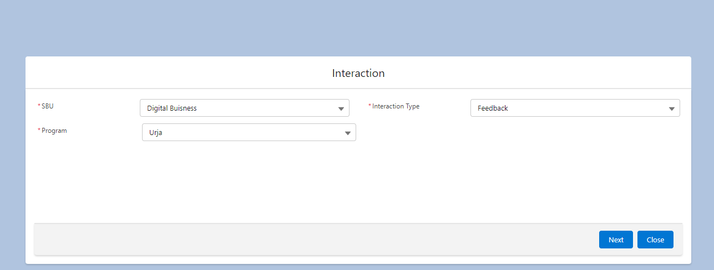The width and height of the screenshot is (714, 270).
Task: Click the red asterisk beside SBU
Action: tap(39, 106)
